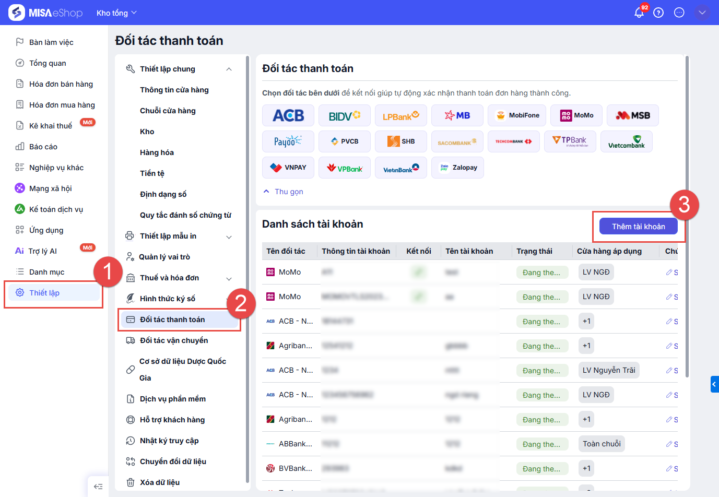Choose MobiFone payment partner tile
This screenshot has width=719, height=497.
pos(517,115)
